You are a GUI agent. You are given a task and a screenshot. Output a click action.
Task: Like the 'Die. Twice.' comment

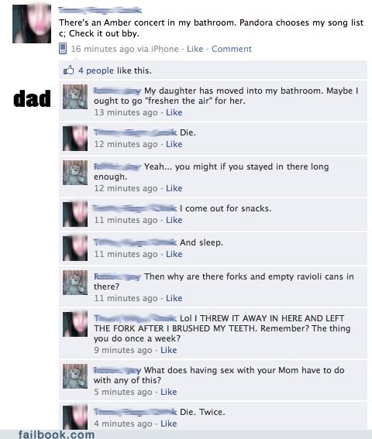click(x=168, y=424)
